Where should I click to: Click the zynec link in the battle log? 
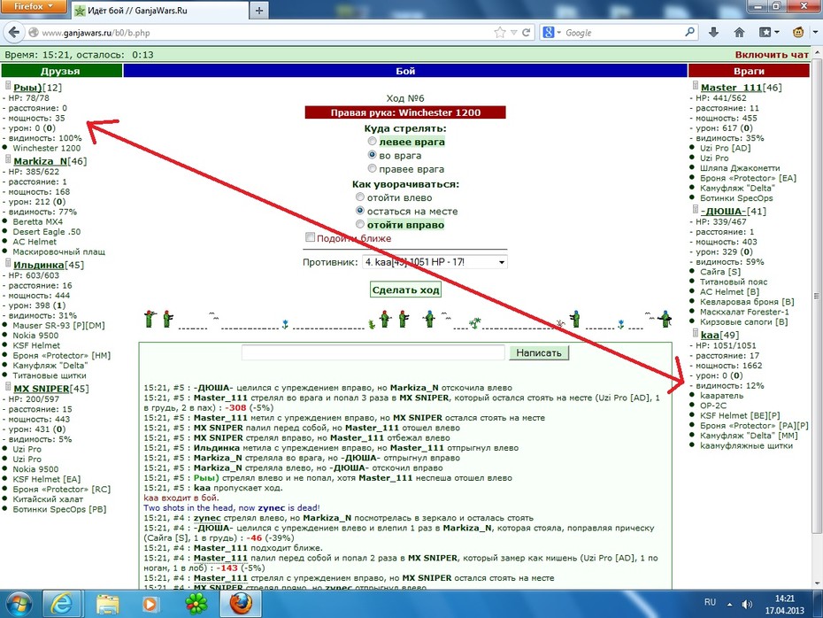(207, 518)
